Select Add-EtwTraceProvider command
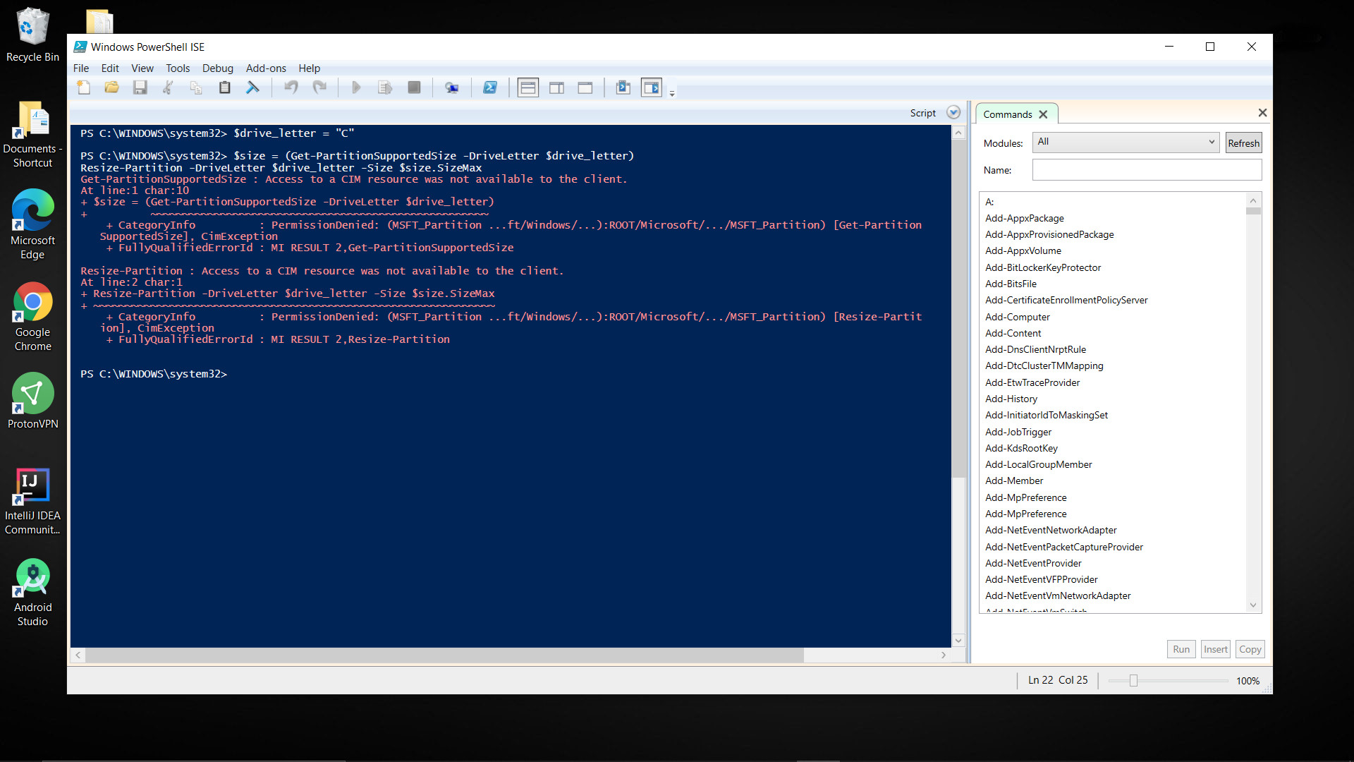 [1032, 382]
